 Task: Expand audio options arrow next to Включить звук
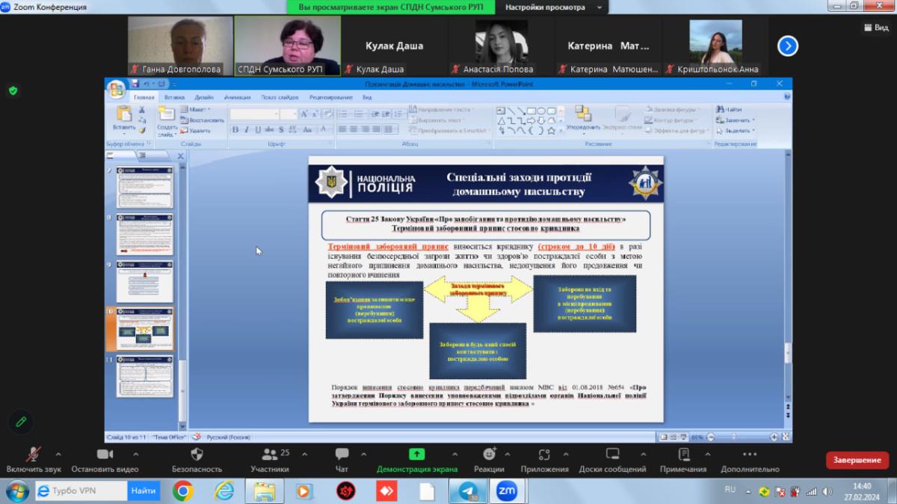58,454
